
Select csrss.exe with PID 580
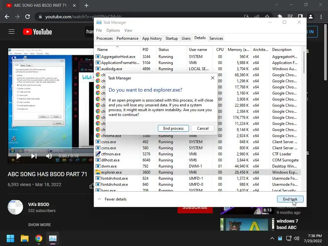click(x=198, y=148)
